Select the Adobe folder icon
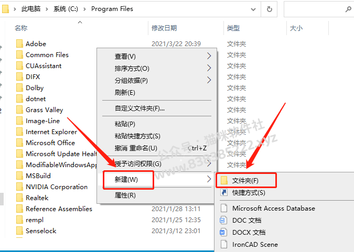Screen dimensions: 354x252 [x=19, y=43]
